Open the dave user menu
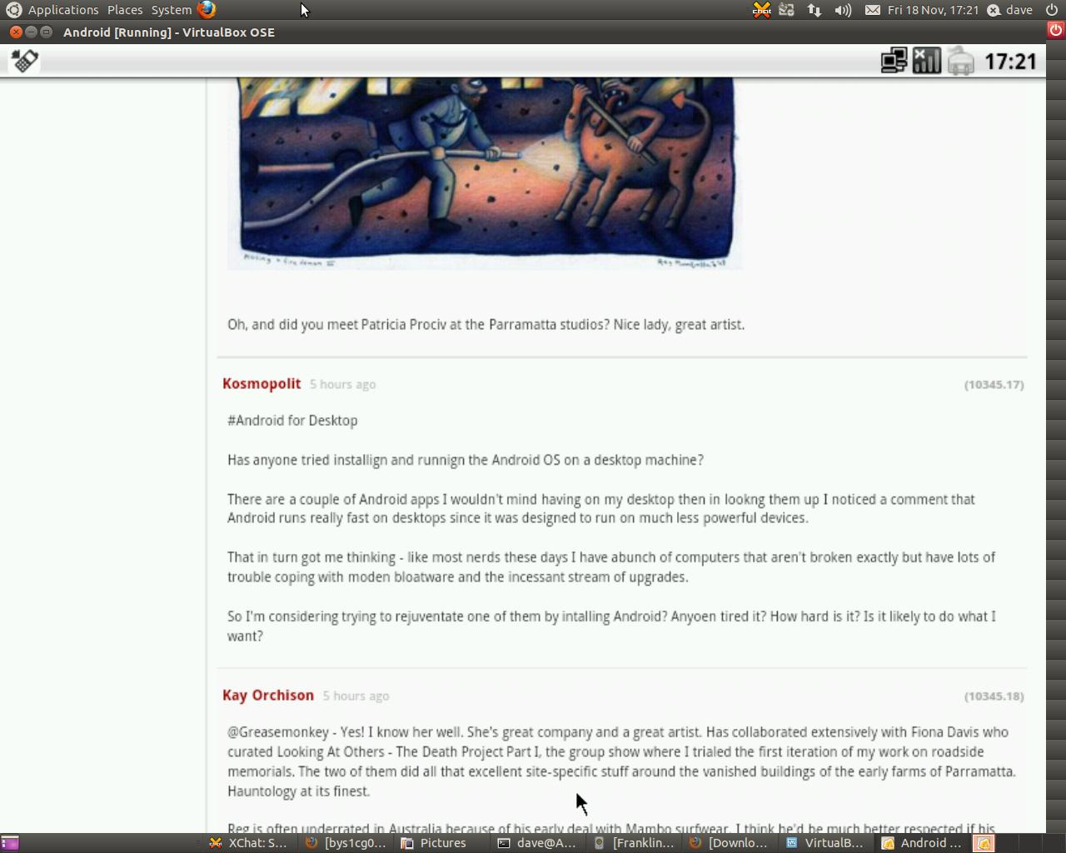1066x853 pixels. tap(1019, 10)
